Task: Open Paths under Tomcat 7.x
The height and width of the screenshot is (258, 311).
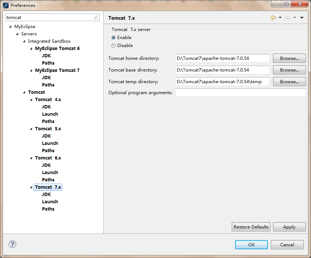Action: point(48,209)
